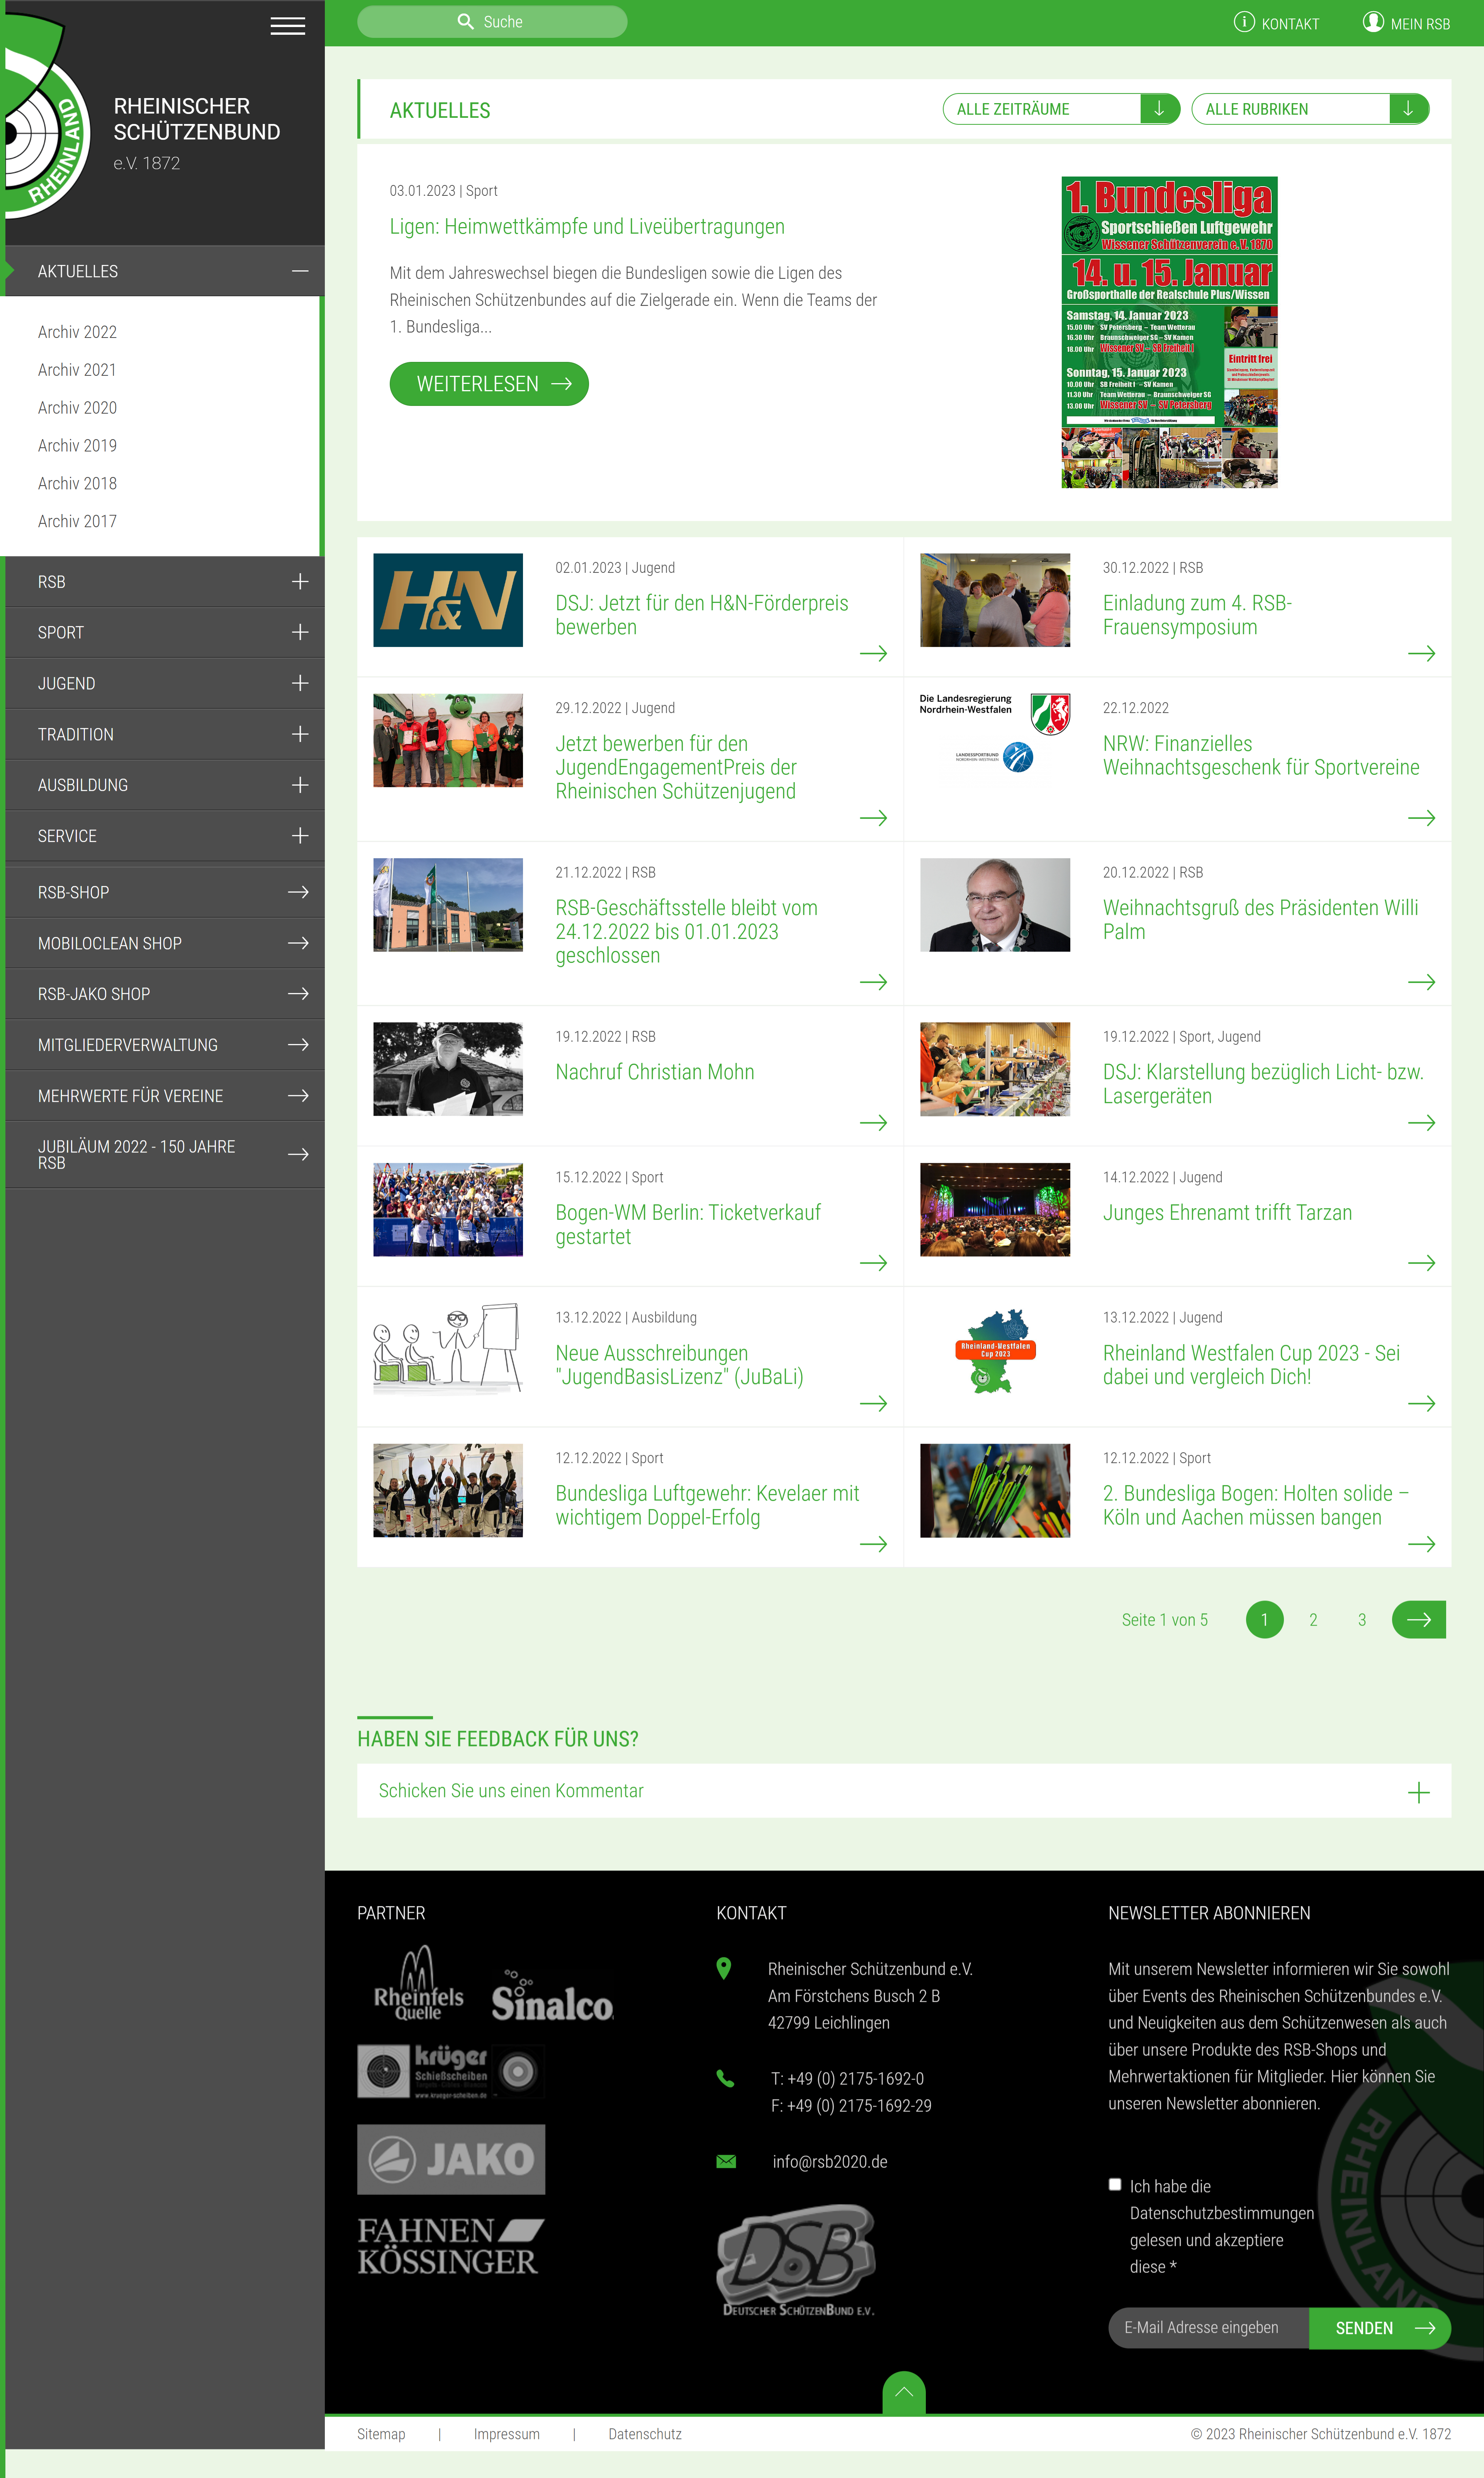The image size is (1484, 2478).
Task: Open NRW: Finanzielles Weihnachtsgeschenk article title
Action: point(1261,756)
